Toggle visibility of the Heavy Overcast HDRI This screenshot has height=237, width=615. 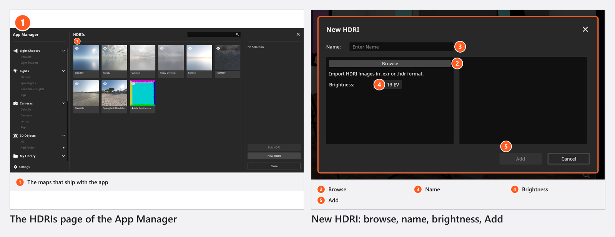(162, 48)
